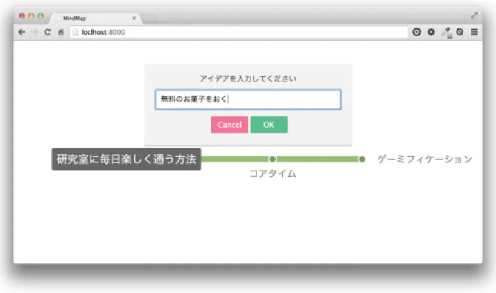The height and width of the screenshot is (293, 496).
Task: Click the pink Cancel button
Action: (x=230, y=125)
